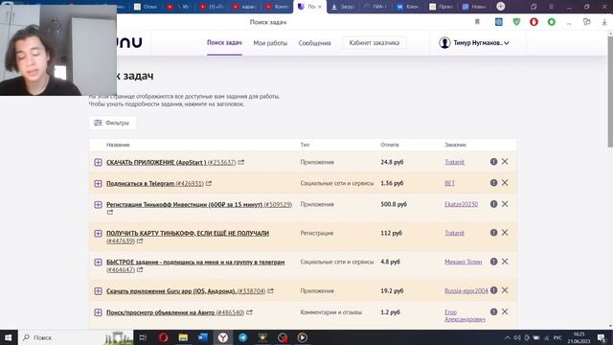Go to Кабинет заказчика

click(375, 42)
